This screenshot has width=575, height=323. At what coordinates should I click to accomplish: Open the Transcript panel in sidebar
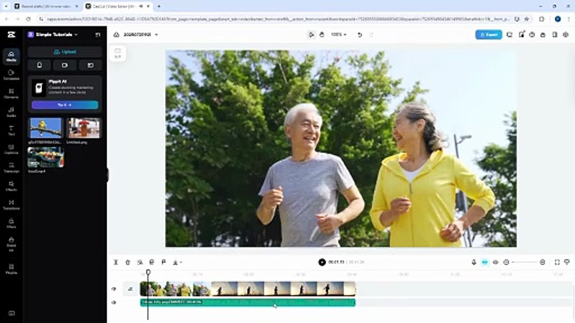pos(11,168)
